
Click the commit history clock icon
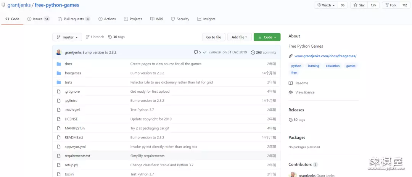(x=253, y=53)
